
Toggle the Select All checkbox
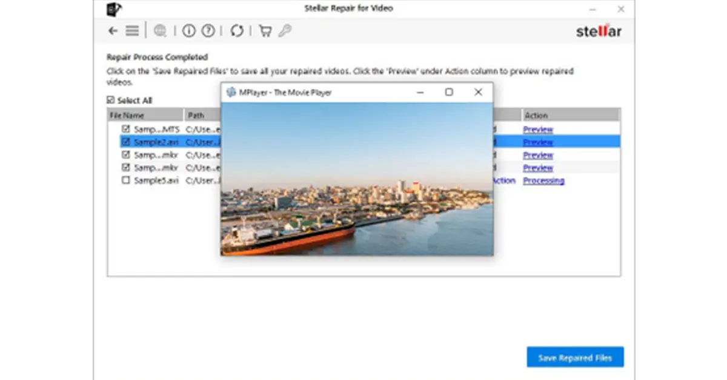[x=110, y=100]
